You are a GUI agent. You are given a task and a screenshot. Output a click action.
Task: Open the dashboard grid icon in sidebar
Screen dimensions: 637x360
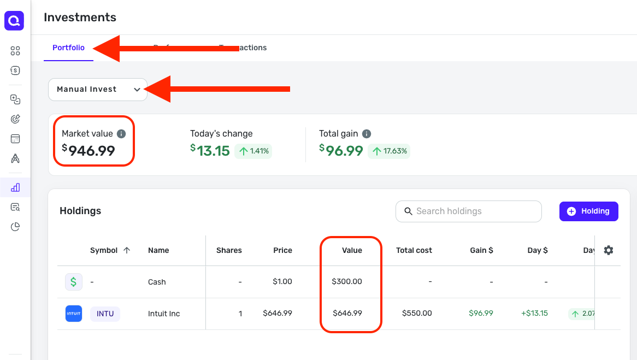(15, 51)
